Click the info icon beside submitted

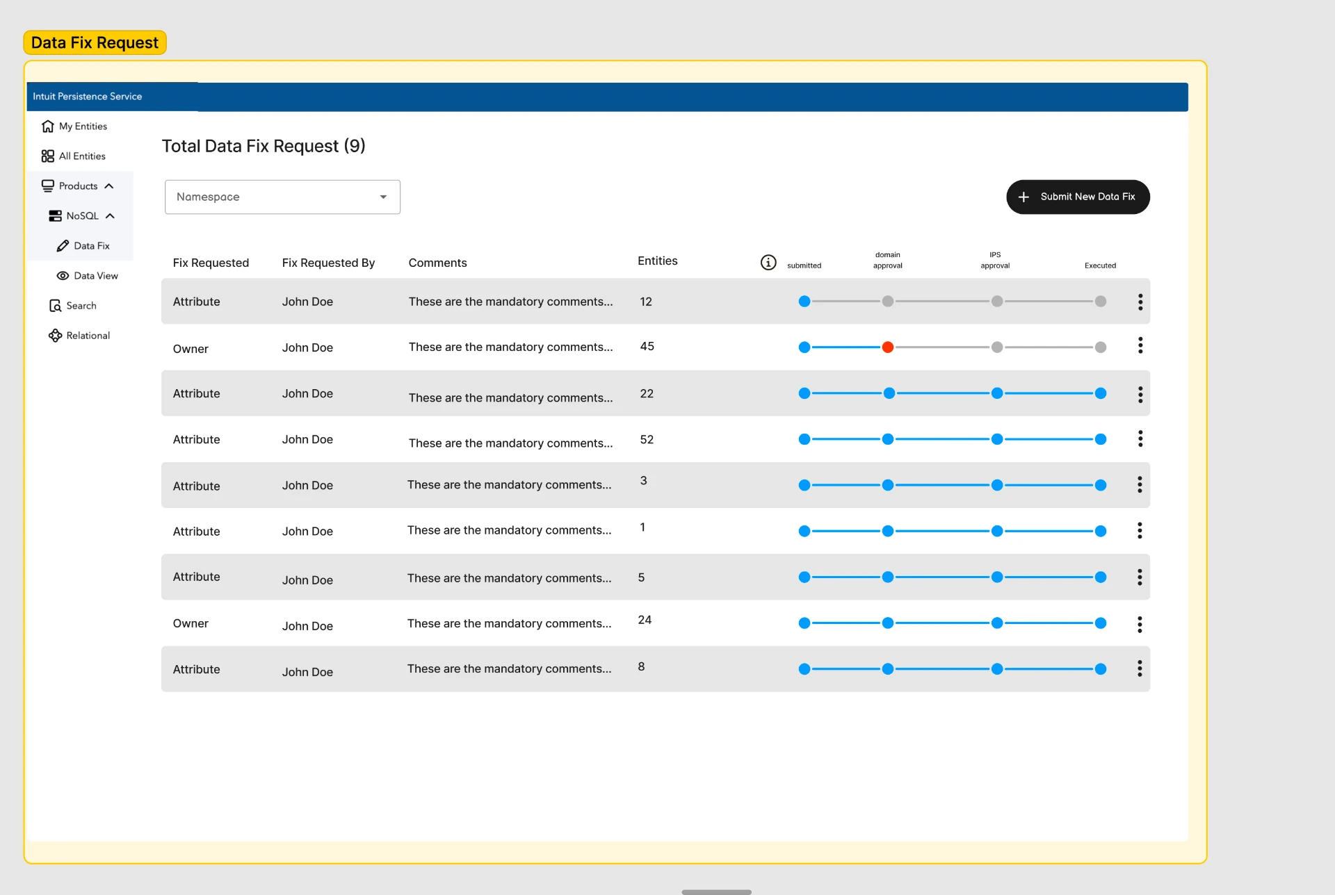point(768,262)
